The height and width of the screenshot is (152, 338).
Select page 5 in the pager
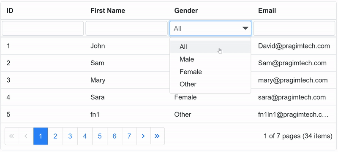coord(100,136)
